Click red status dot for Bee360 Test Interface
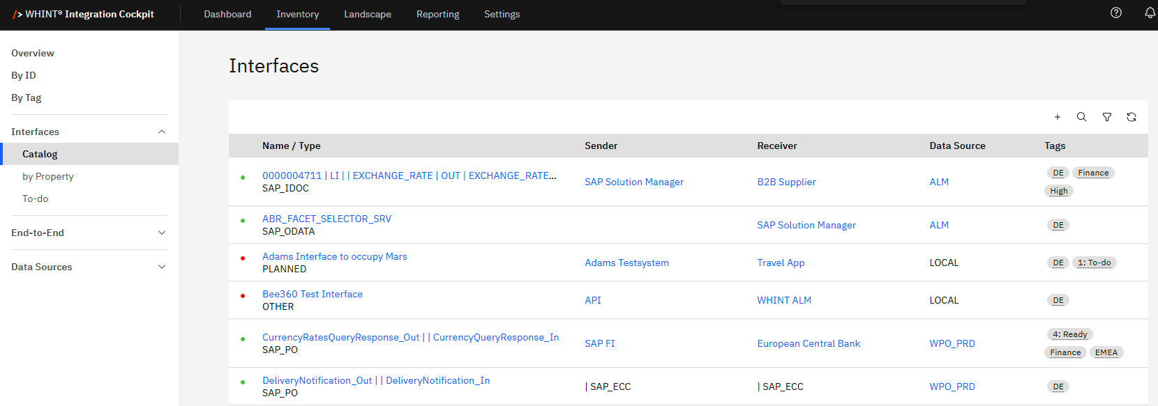1158x406 pixels. click(x=243, y=296)
